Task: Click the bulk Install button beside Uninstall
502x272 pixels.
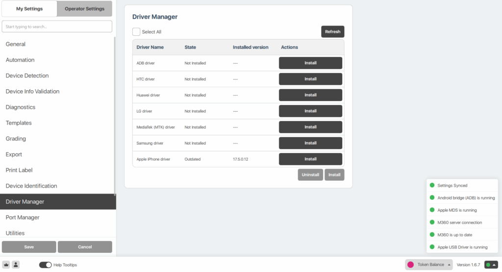Action: [334, 175]
